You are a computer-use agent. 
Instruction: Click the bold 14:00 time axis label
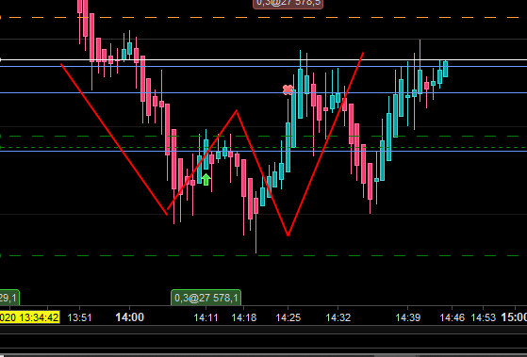click(x=130, y=317)
